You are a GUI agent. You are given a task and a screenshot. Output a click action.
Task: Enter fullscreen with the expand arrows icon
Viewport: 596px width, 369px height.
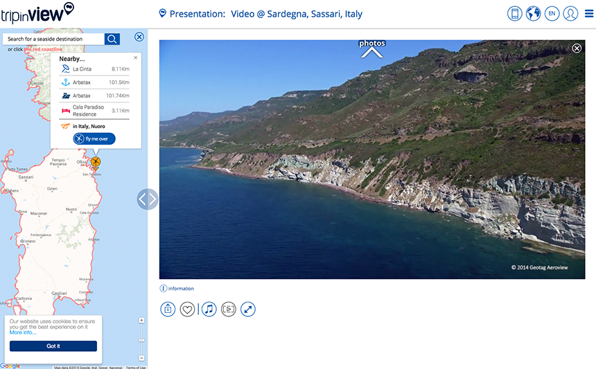(248, 309)
